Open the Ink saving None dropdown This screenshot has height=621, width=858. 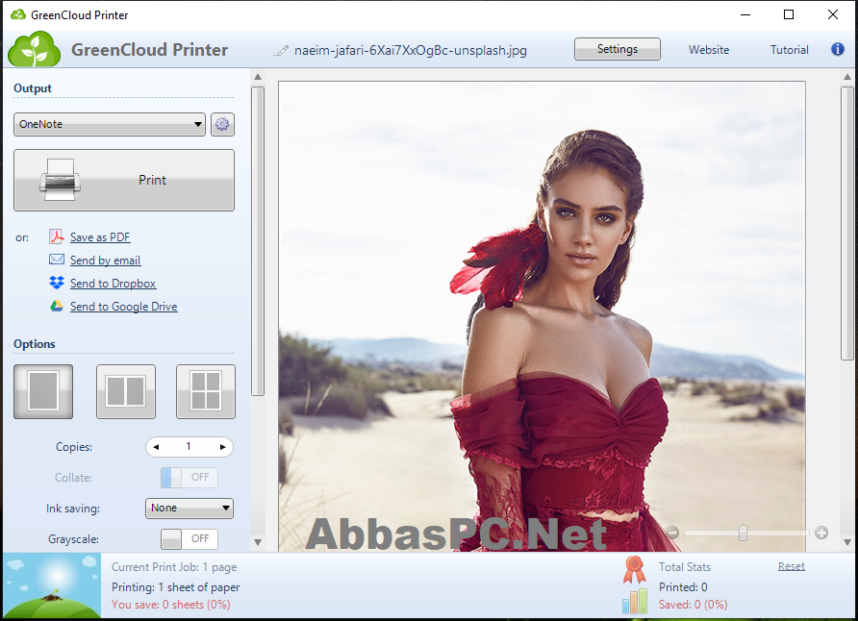(x=189, y=509)
